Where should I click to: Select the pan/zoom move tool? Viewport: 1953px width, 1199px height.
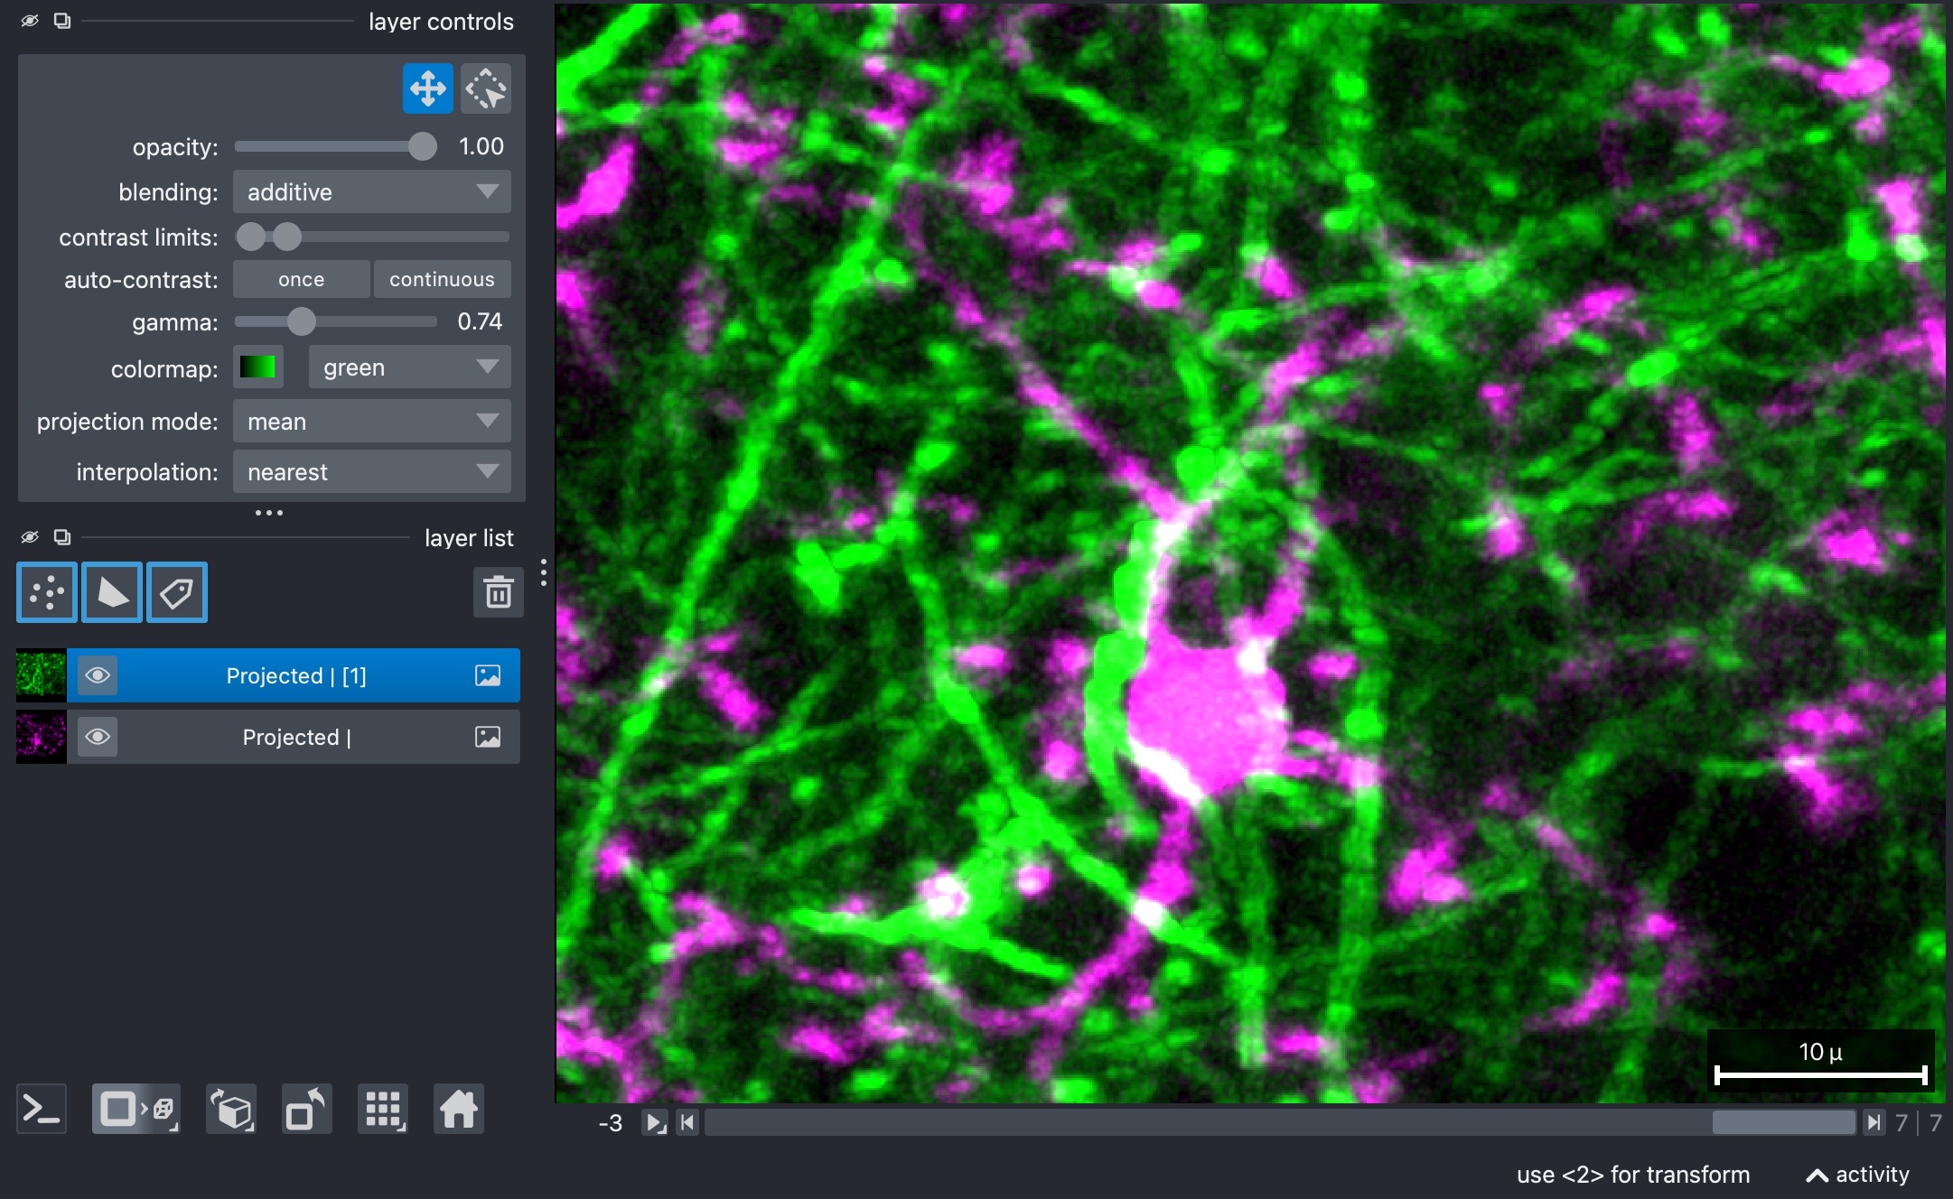pyautogui.click(x=427, y=88)
